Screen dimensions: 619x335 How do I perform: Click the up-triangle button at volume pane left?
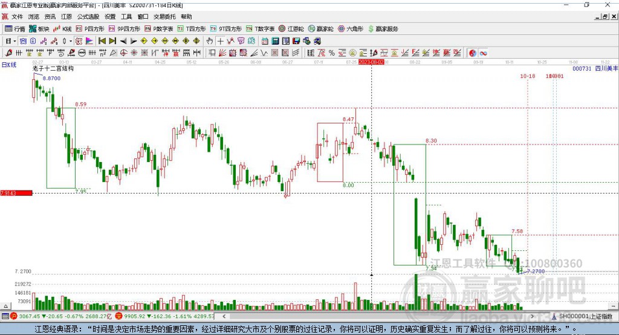[x=5, y=306]
